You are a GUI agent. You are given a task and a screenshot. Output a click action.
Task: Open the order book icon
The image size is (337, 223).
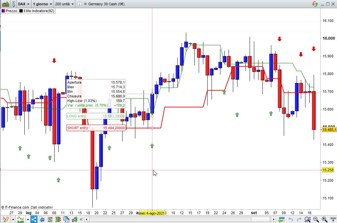[58, 219]
